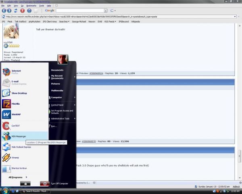Click Turn Off Computer
This screenshot has width=242, height=194.
[59, 183]
